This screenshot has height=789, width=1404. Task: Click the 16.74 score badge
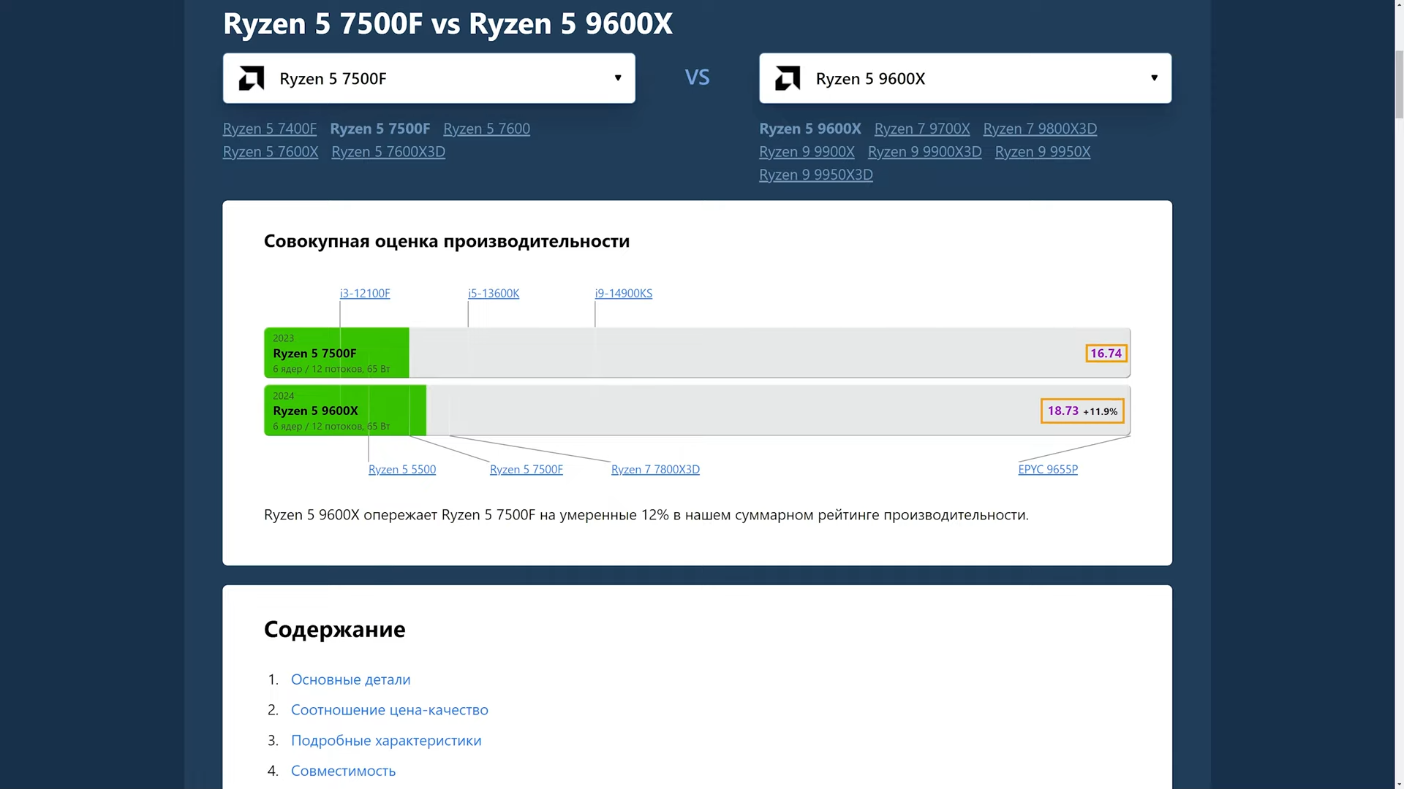tap(1106, 354)
